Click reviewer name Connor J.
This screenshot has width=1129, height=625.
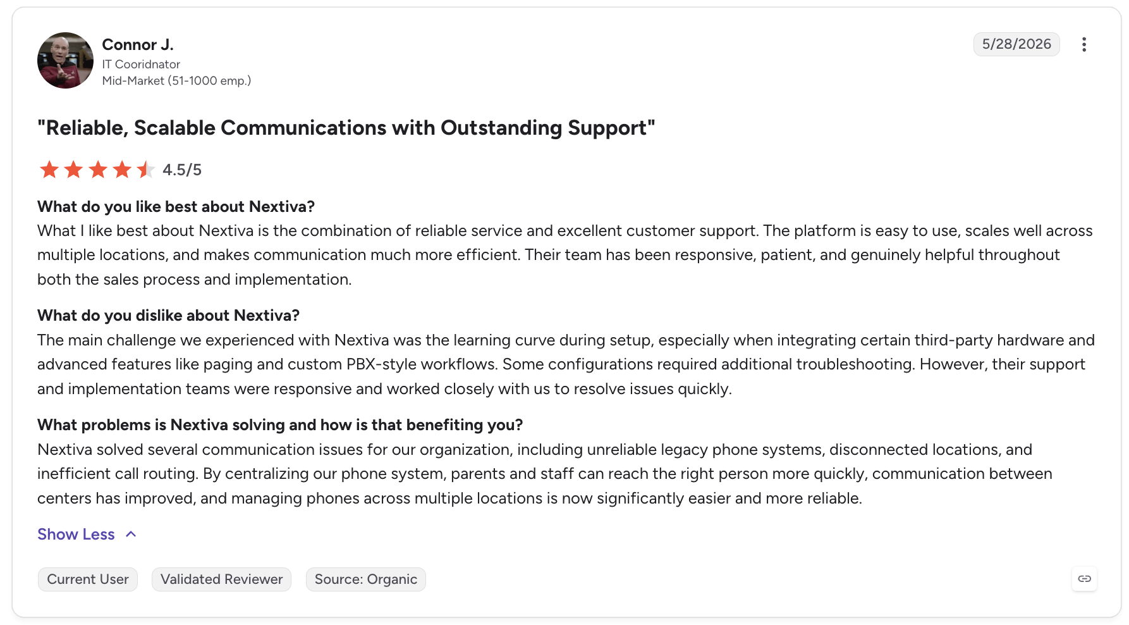pos(138,44)
